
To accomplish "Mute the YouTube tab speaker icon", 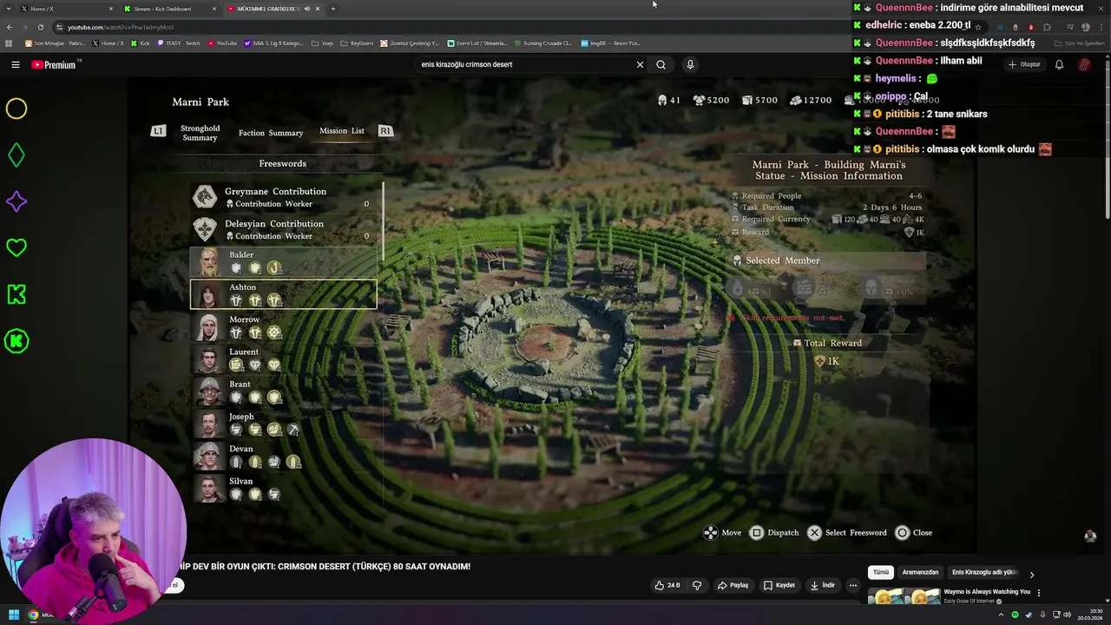I will tap(306, 9).
